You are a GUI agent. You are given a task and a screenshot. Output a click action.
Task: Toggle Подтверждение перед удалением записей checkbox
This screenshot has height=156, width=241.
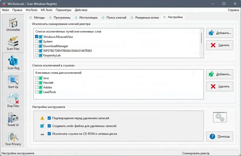pyautogui.click(x=49, y=118)
